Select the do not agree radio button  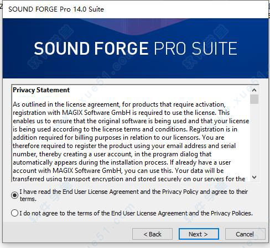[x=14, y=213]
